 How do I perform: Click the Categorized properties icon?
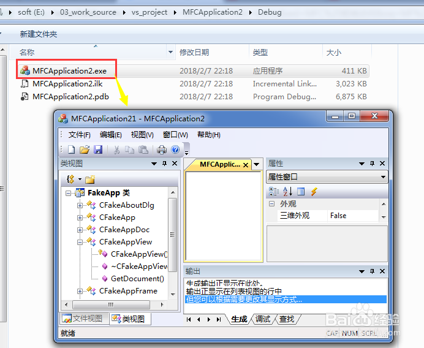[x=274, y=192]
